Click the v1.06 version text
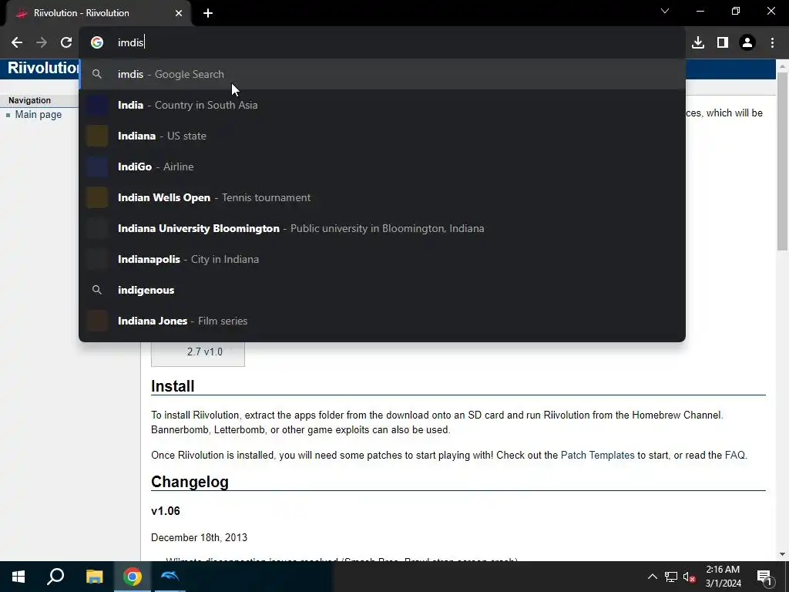This screenshot has height=592, width=789. click(166, 511)
